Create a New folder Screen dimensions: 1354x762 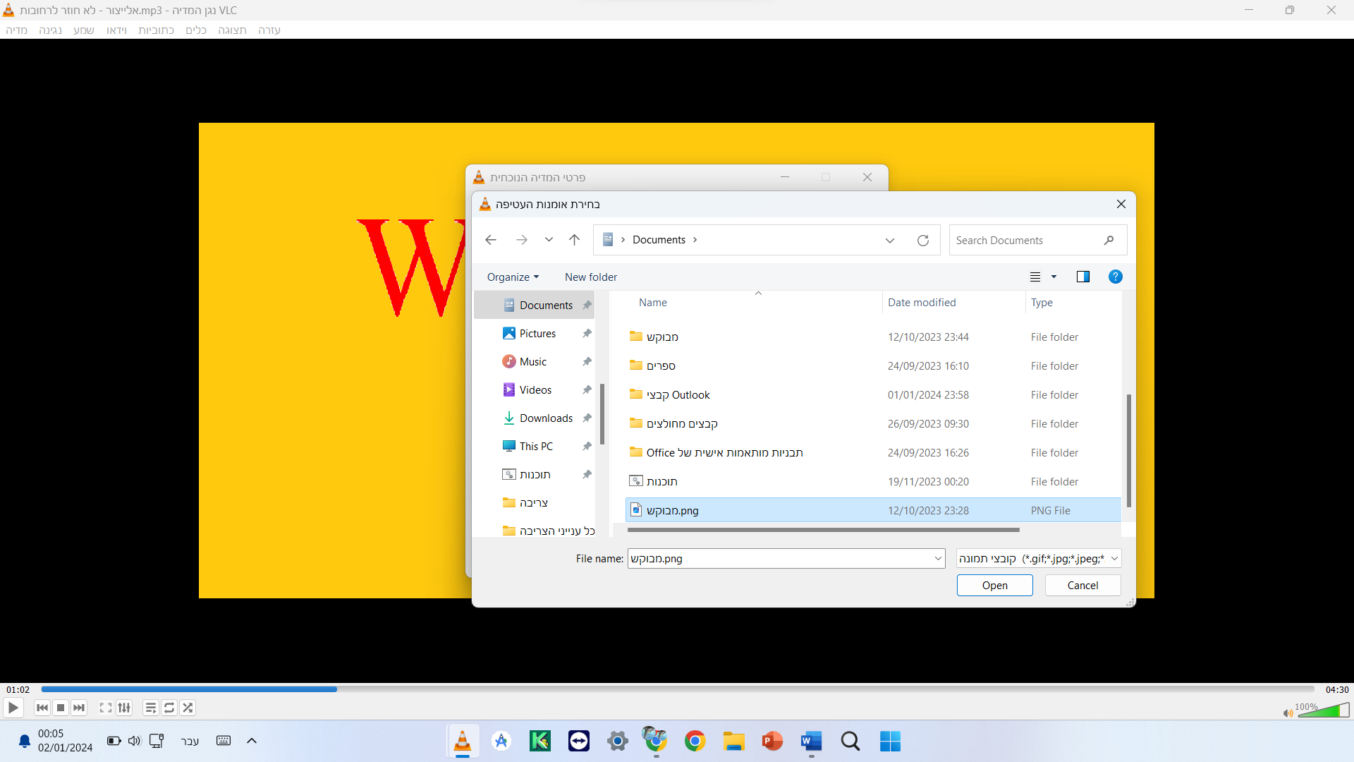(591, 277)
